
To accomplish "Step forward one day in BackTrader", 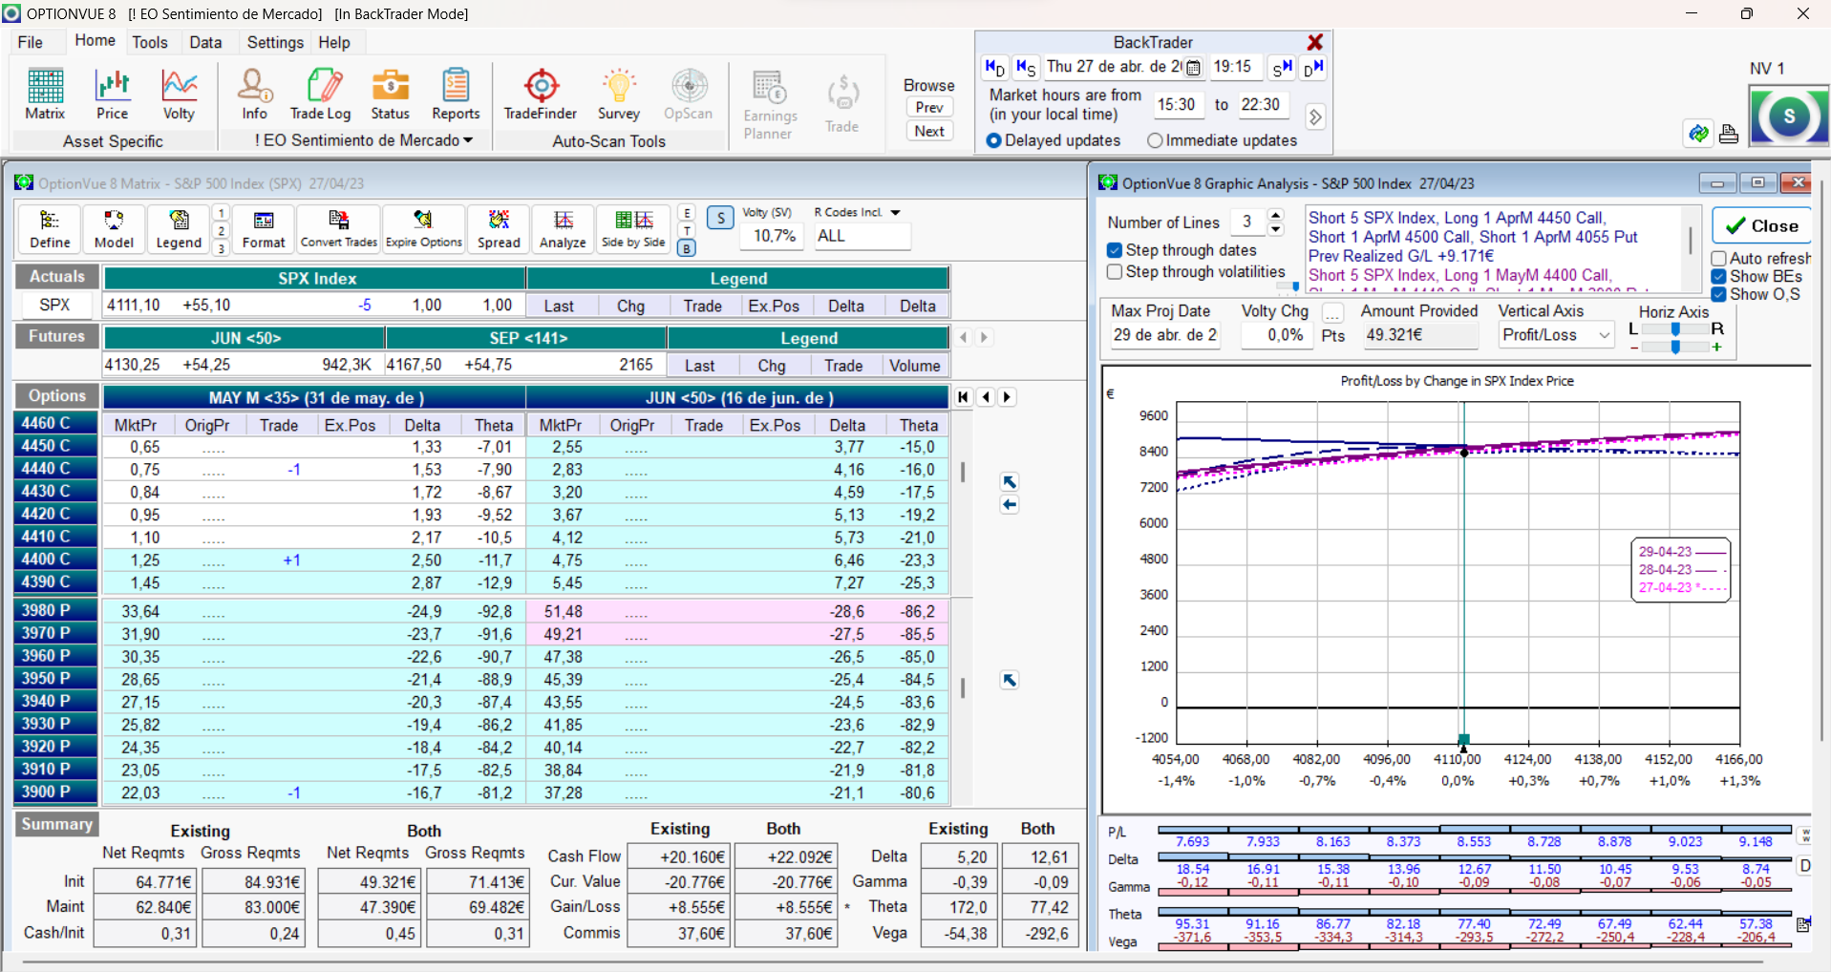I will coord(1313,68).
